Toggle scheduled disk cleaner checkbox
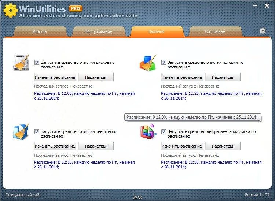This screenshot has width=275, height=201. pos(37,62)
